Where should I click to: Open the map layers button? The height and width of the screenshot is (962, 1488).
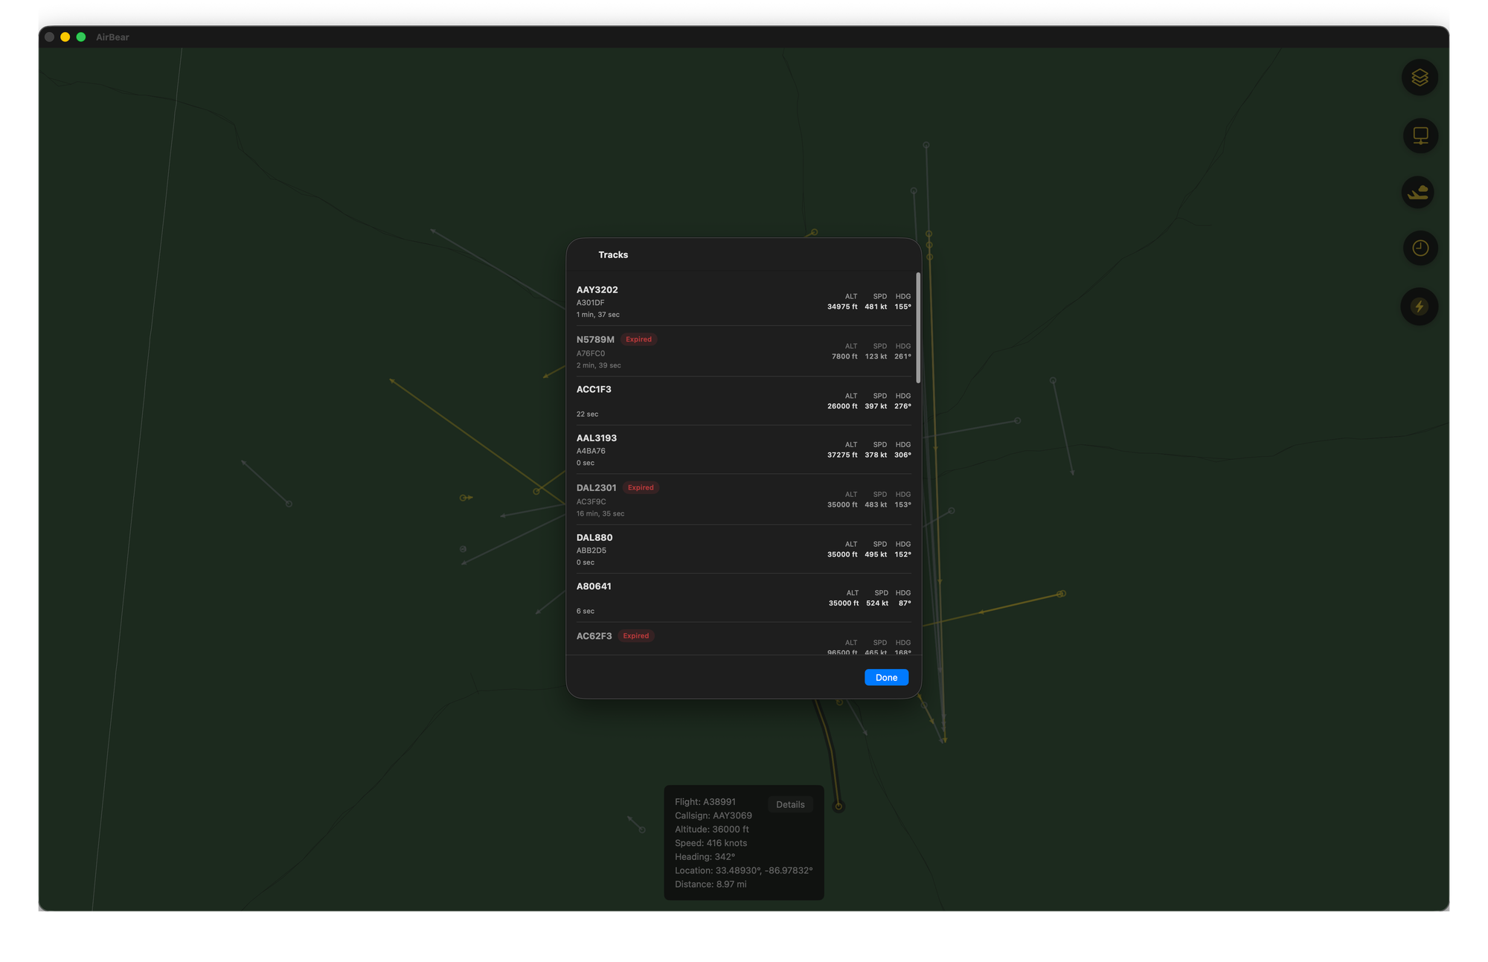point(1420,78)
